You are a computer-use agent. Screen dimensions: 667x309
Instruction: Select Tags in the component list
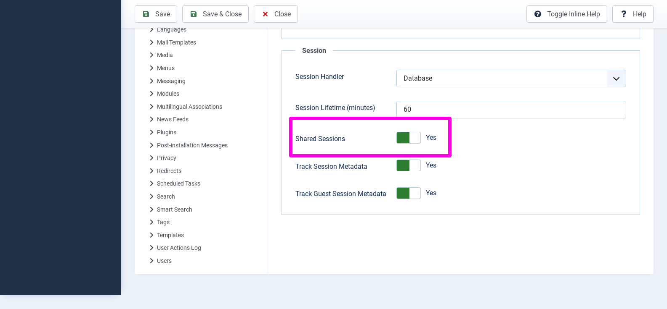click(x=163, y=222)
